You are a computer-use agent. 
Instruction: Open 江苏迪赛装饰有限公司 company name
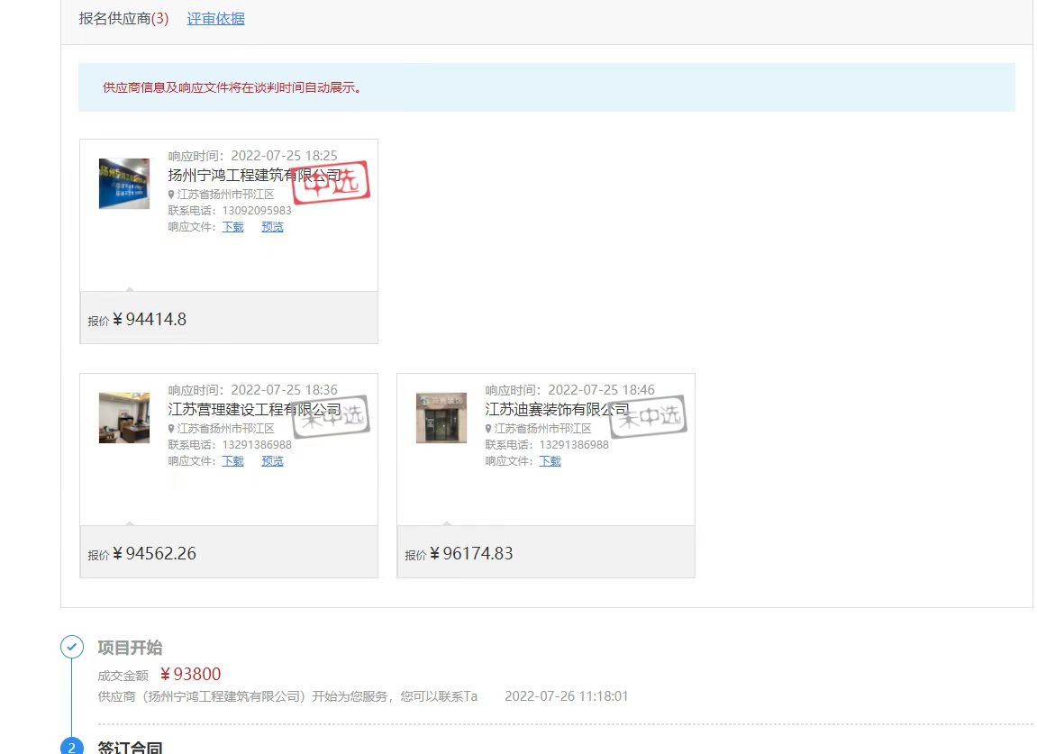557,409
